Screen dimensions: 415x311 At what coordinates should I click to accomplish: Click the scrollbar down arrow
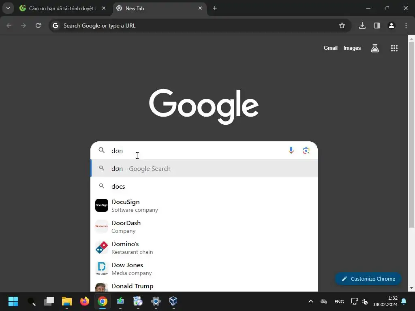pyautogui.click(x=411, y=288)
